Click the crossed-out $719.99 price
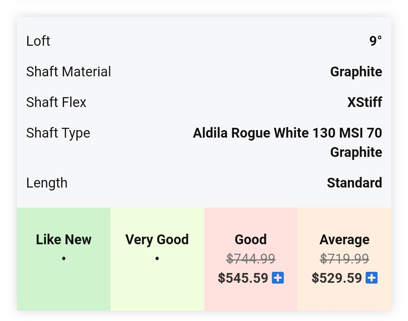408x321 pixels. (x=344, y=259)
